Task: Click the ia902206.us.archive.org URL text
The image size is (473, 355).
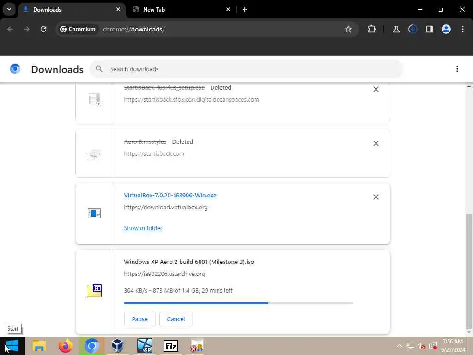Action: 164,274
